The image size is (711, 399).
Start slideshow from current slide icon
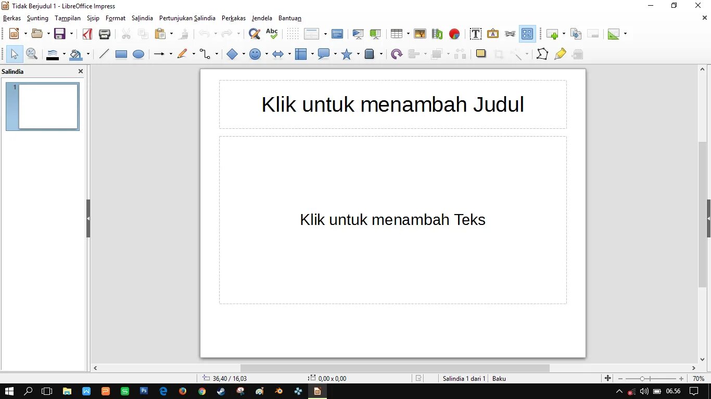click(x=375, y=34)
